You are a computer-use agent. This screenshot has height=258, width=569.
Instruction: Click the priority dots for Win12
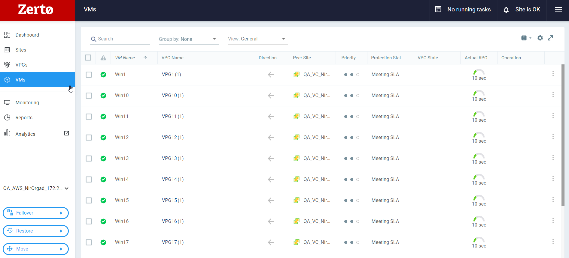click(351, 138)
